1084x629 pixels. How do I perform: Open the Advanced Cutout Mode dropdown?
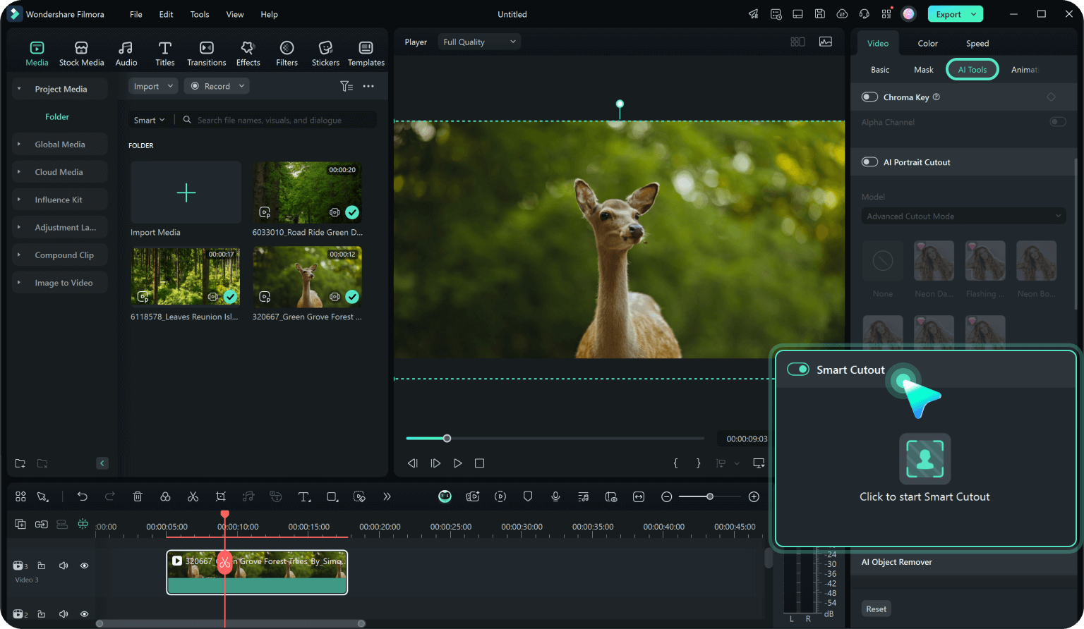click(x=963, y=216)
